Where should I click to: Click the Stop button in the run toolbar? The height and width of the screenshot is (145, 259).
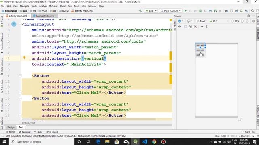[x=220, y=11]
